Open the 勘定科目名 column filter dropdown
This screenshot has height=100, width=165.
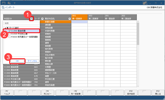(x=70, y=19)
